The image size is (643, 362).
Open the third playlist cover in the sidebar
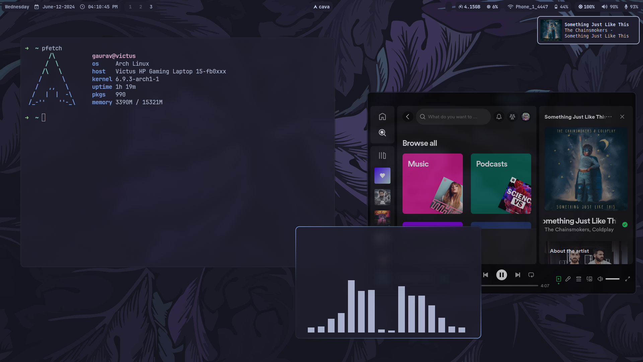(x=382, y=218)
